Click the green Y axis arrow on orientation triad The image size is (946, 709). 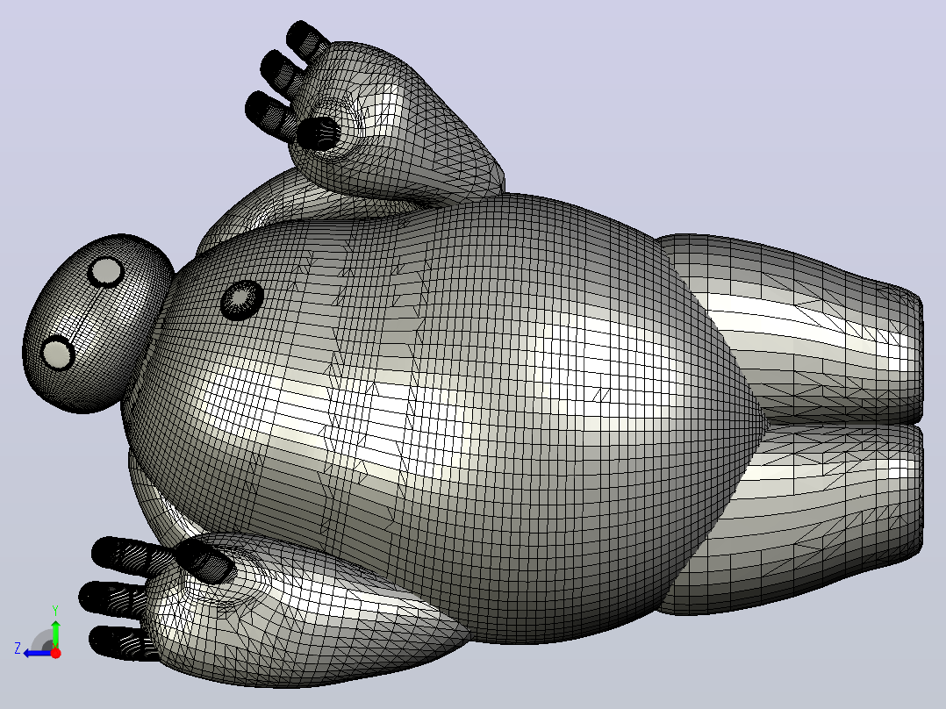coord(55,633)
